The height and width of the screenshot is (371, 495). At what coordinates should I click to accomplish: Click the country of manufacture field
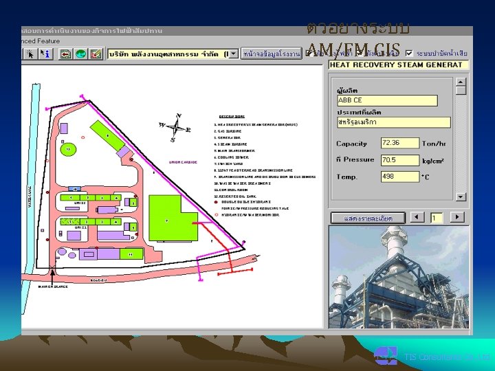click(x=394, y=122)
